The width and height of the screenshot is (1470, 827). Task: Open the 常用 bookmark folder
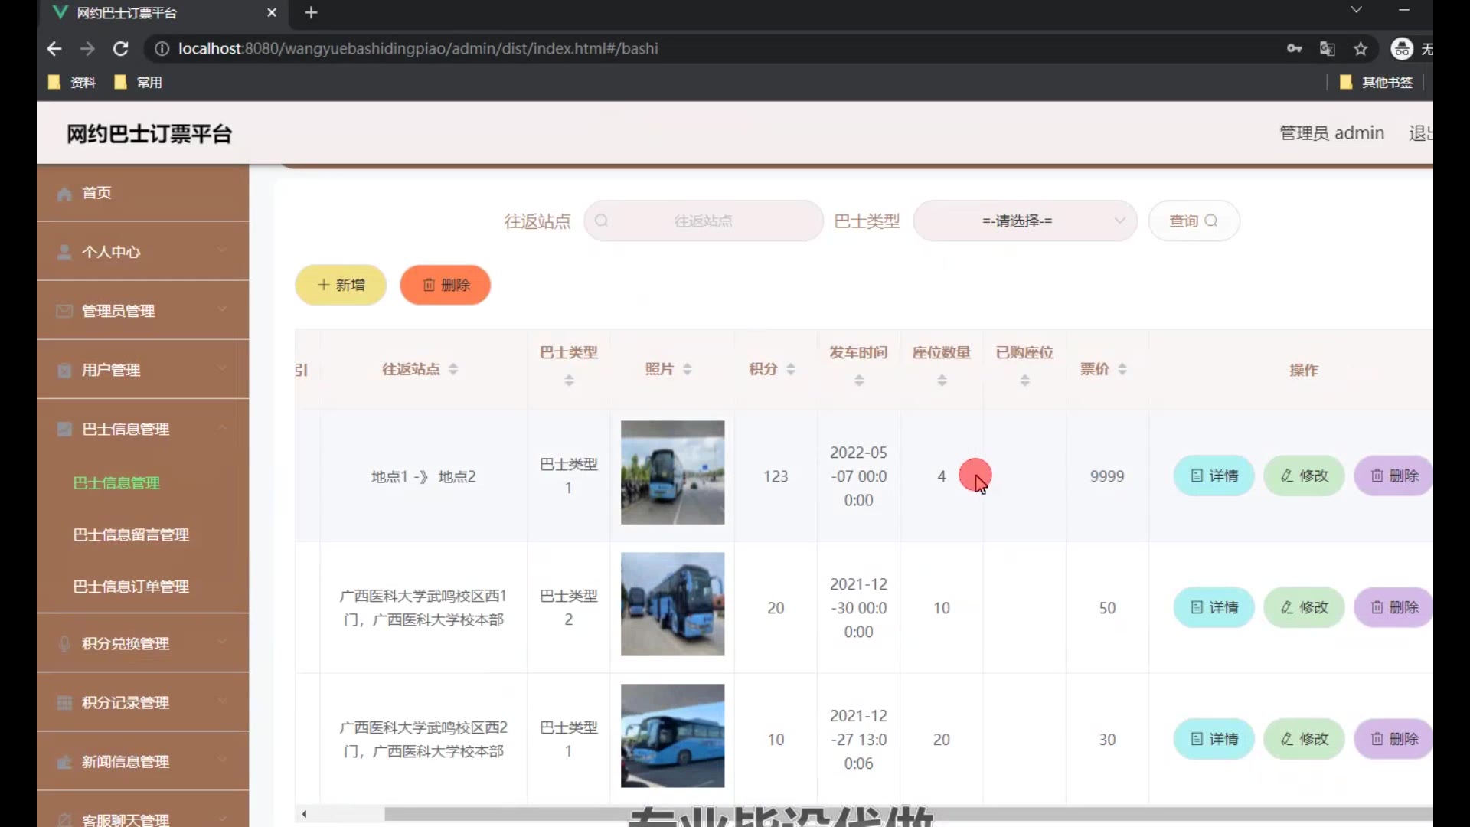pyautogui.click(x=139, y=82)
